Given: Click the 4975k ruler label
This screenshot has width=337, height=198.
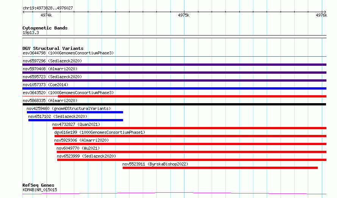Looking at the screenshot, I should coord(184,15).
